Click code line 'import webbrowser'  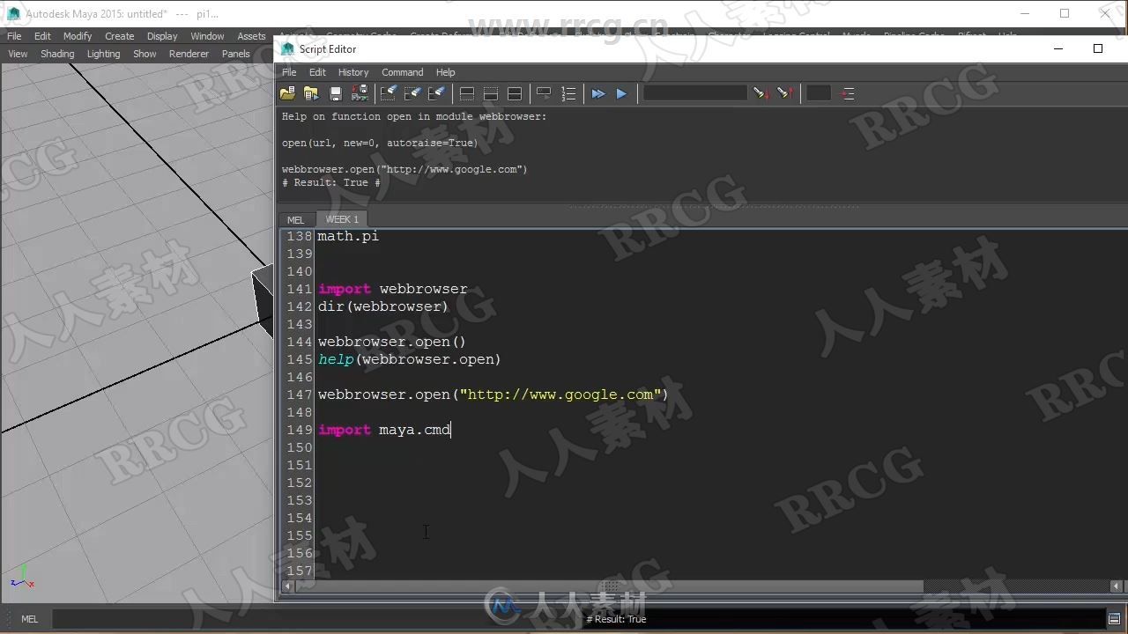point(393,289)
